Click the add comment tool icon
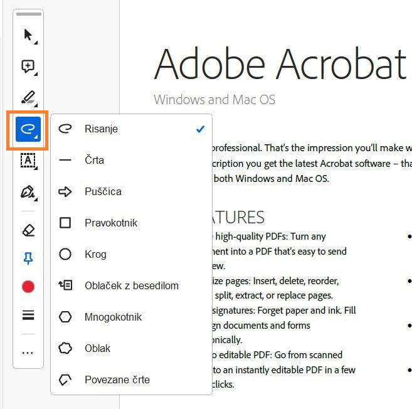This screenshot has height=409, width=412. [x=28, y=66]
